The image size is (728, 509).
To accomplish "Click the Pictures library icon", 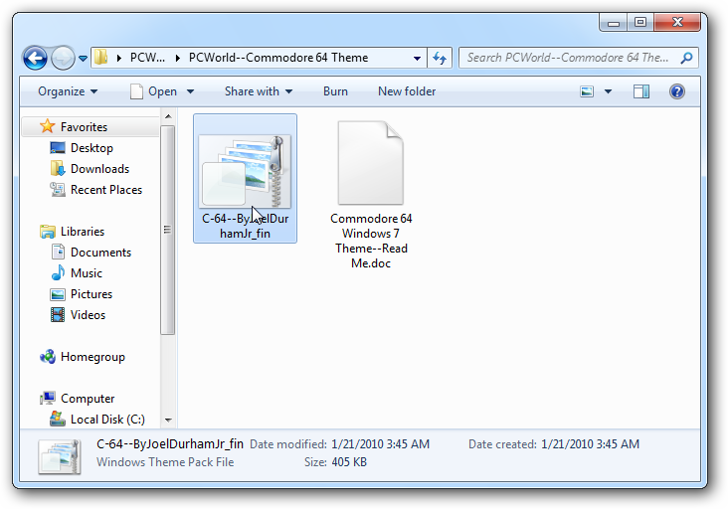I will point(58,294).
